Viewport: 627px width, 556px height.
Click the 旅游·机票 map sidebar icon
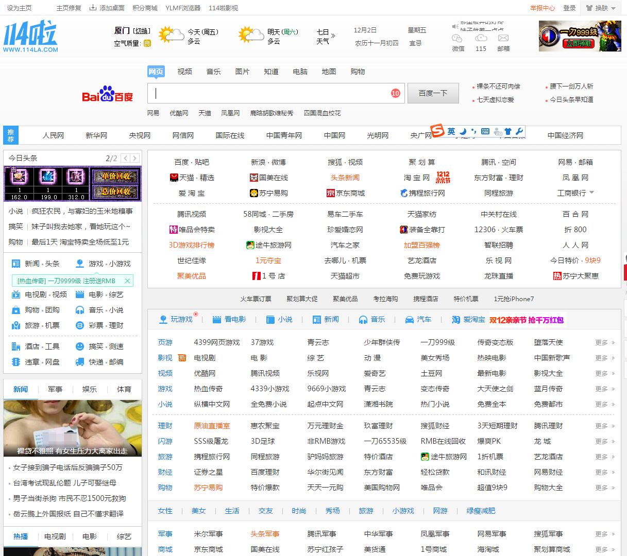(16, 325)
